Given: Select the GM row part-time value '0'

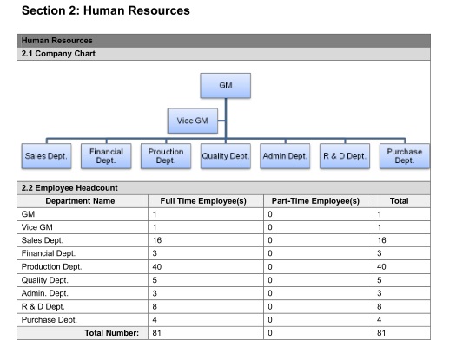Looking at the screenshot, I should coord(270,214).
